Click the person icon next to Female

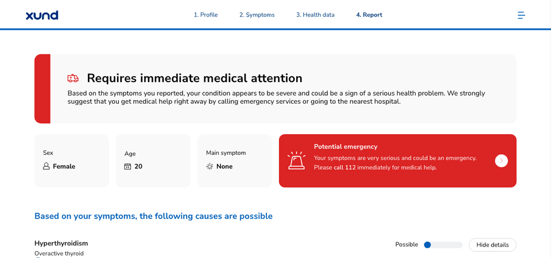click(46, 166)
